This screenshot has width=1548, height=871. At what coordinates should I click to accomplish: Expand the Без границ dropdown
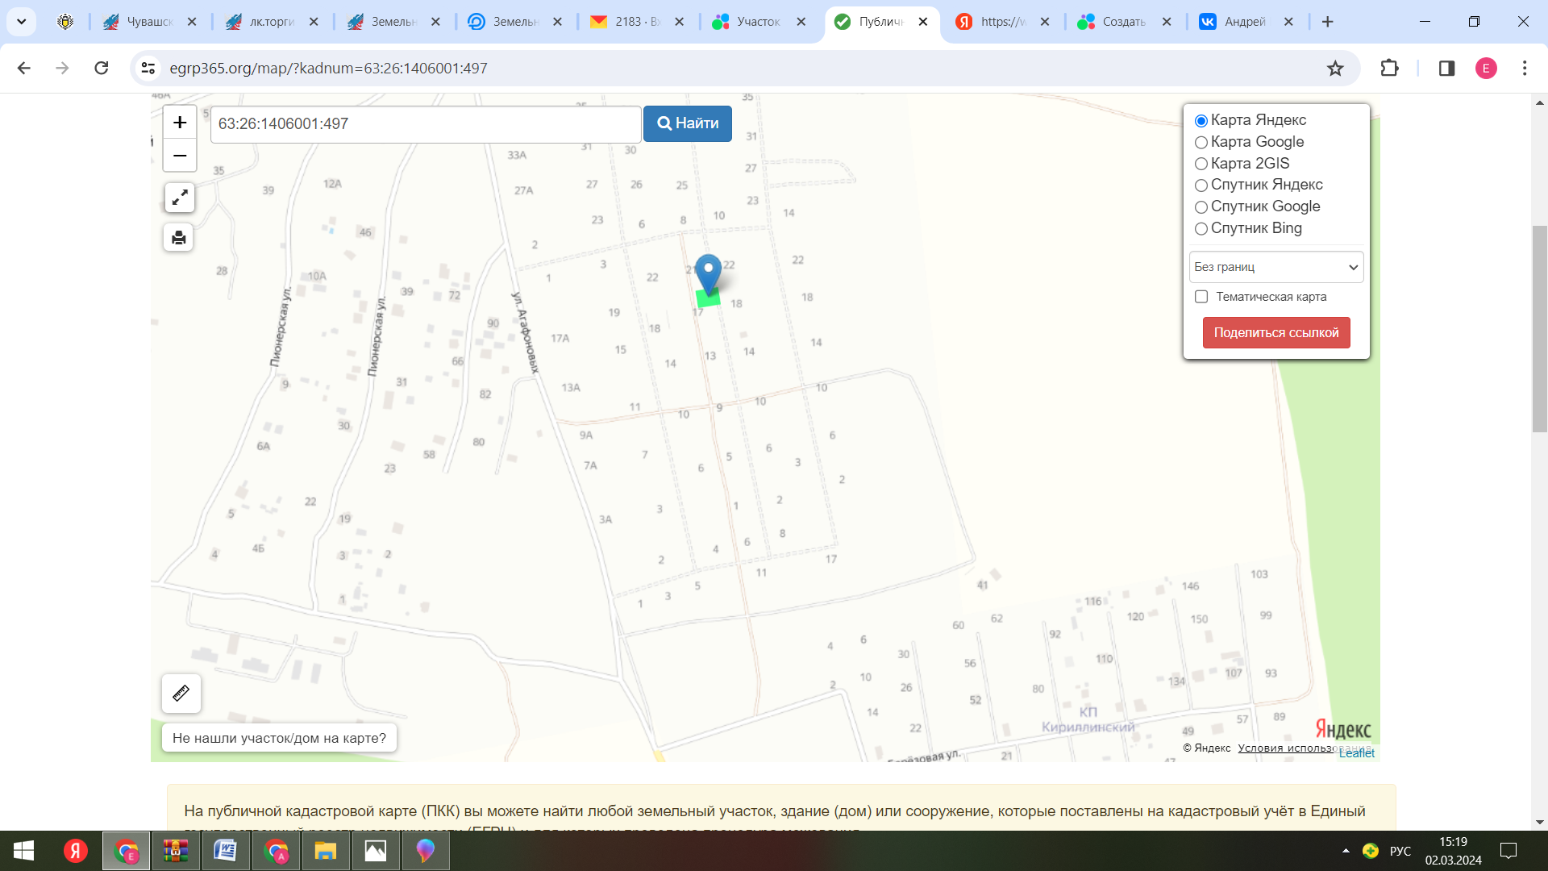(1275, 267)
